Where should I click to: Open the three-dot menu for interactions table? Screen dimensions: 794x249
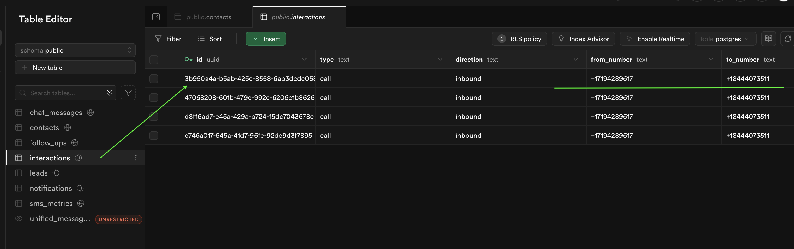[136, 158]
